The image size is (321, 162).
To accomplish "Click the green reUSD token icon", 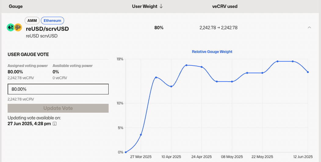I will [x=10, y=27].
